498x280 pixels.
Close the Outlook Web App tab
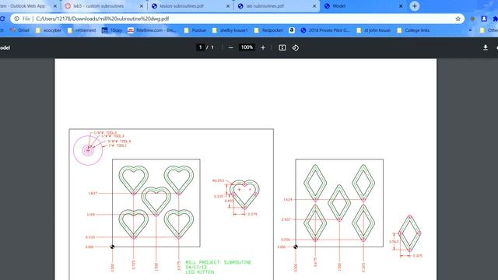[x=55, y=6]
